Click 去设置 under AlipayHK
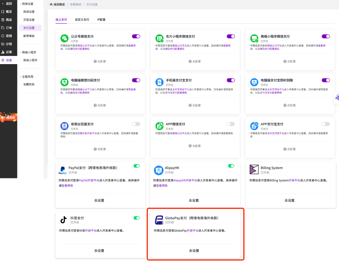This screenshot has height=265, width=339. (x=194, y=201)
